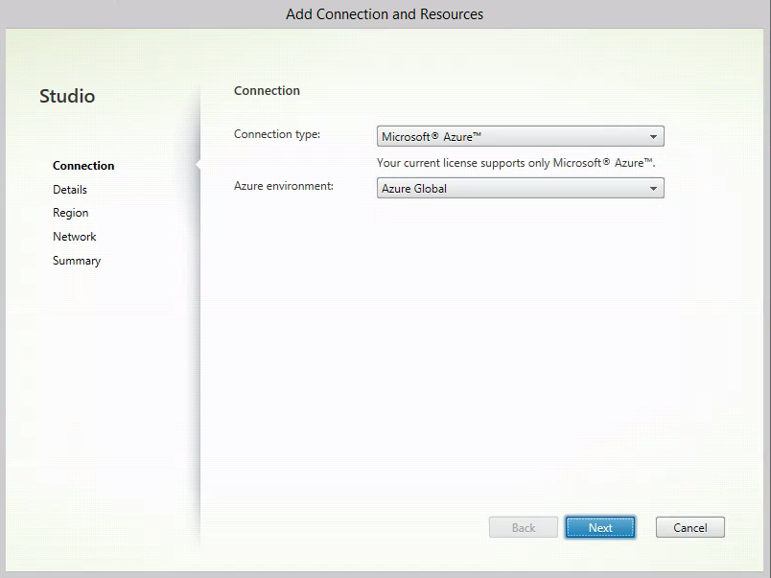Click the Connection type label
The height and width of the screenshot is (578, 771).
(277, 134)
